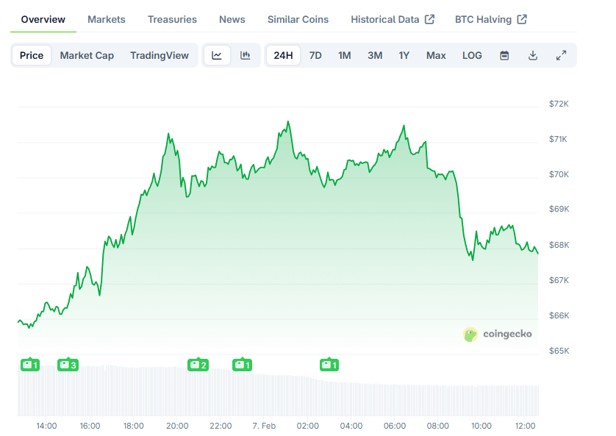616x436 pixels.
Task: Toggle to TradingView chart mode
Action: click(x=160, y=55)
